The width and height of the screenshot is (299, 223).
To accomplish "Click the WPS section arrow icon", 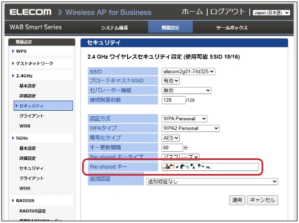I will pos(13,51).
